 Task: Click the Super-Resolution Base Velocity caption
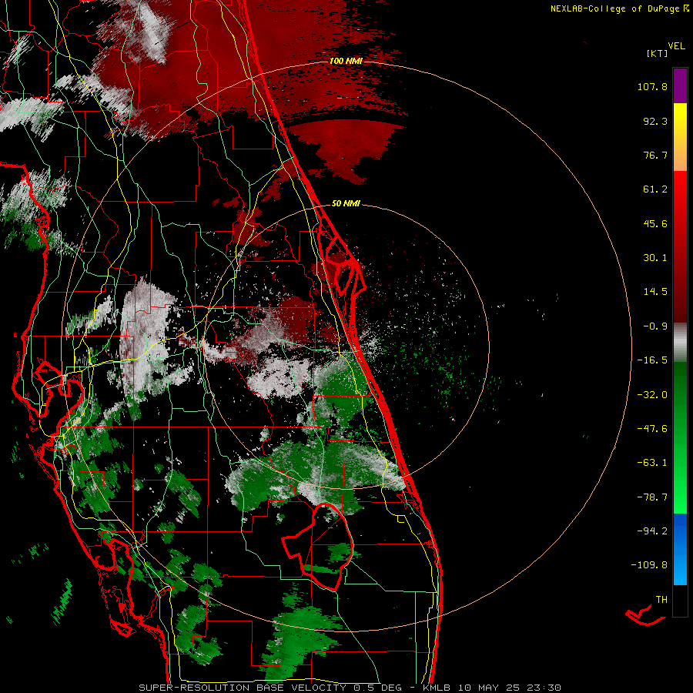point(350,688)
